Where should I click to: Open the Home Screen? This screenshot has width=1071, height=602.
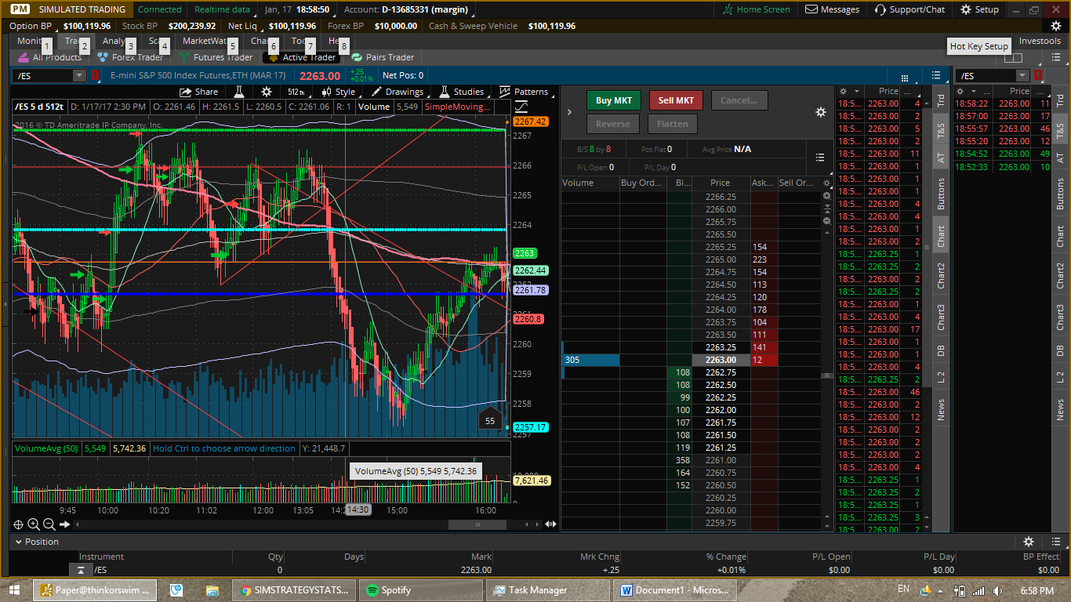coord(757,9)
